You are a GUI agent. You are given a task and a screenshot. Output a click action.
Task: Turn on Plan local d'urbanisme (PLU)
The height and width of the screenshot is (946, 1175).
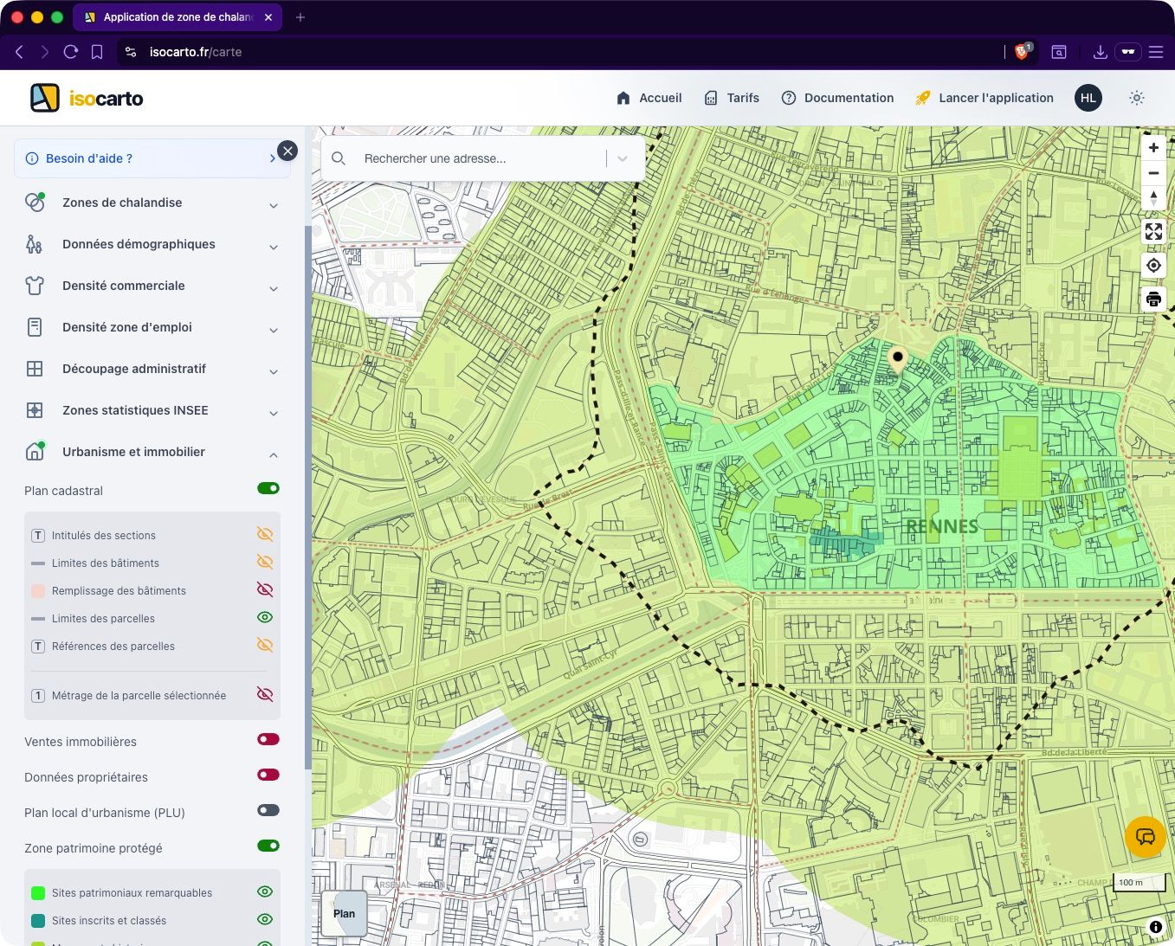click(268, 810)
